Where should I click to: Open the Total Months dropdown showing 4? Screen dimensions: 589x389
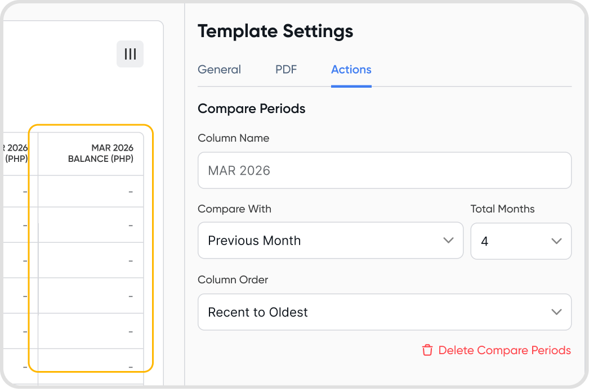pyautogui.click(x=520, y=241)
